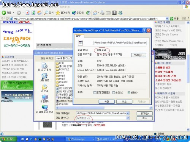Select 내 문서 in the places bar
Image resolution: width=190 pixels, height=142 pixels.
(x=44, y=88)
